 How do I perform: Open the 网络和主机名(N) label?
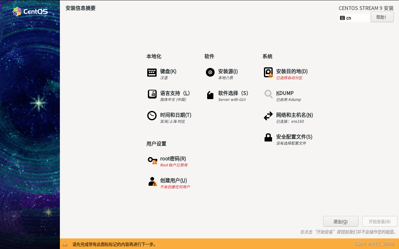click(x=294, y=115)
